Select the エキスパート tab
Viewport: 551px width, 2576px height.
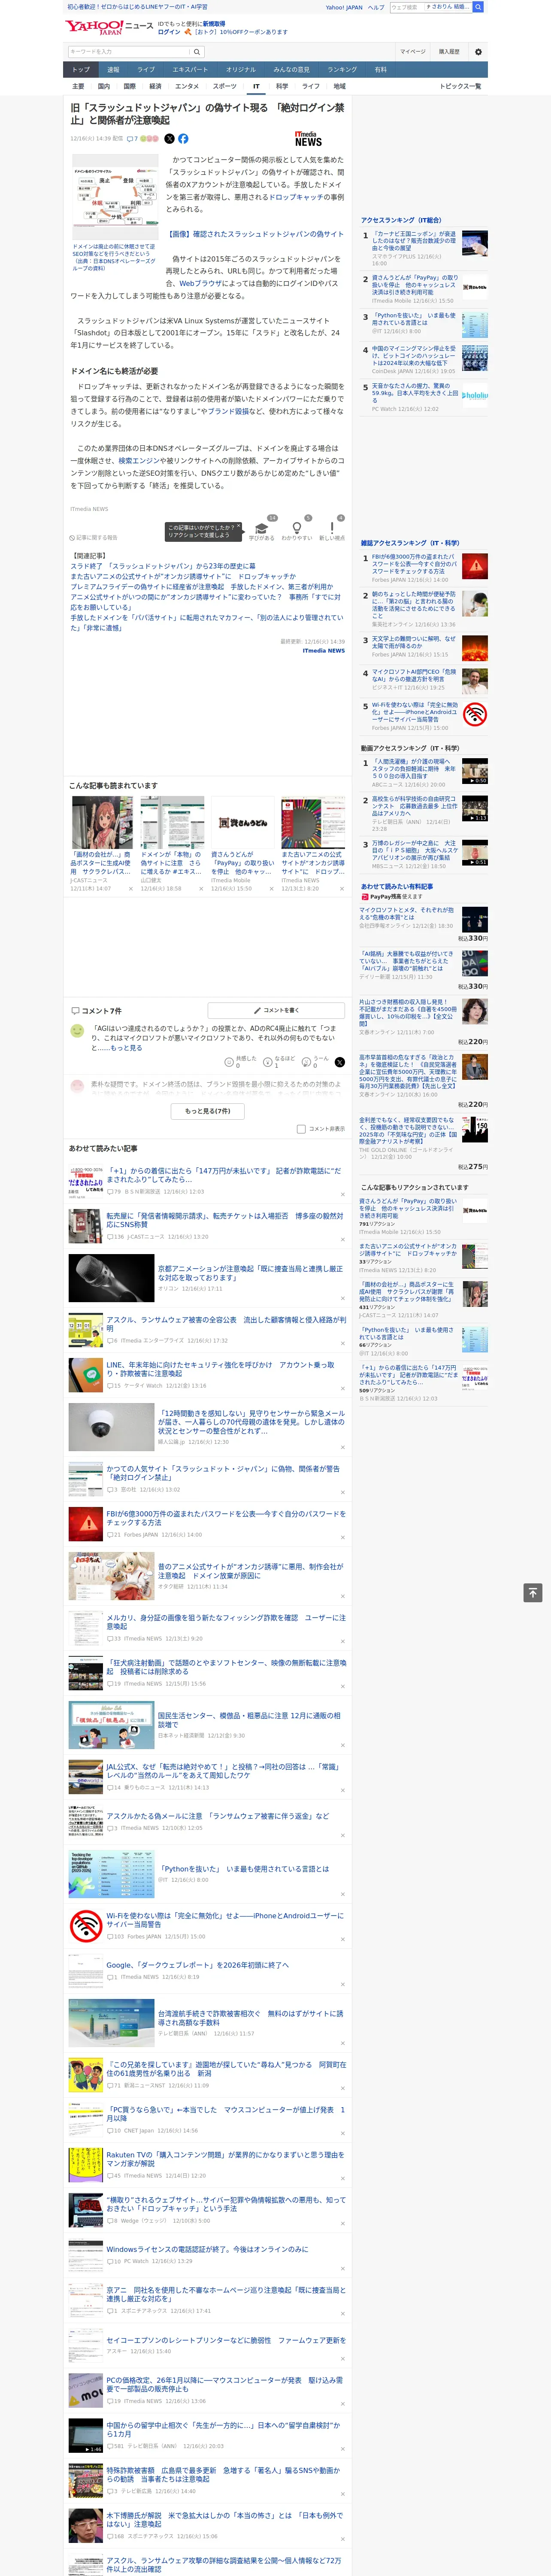tap(190, 70)
